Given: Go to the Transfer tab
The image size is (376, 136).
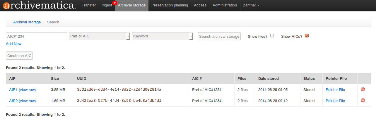Looking at the screenshot, I should (x=89, y=5).
